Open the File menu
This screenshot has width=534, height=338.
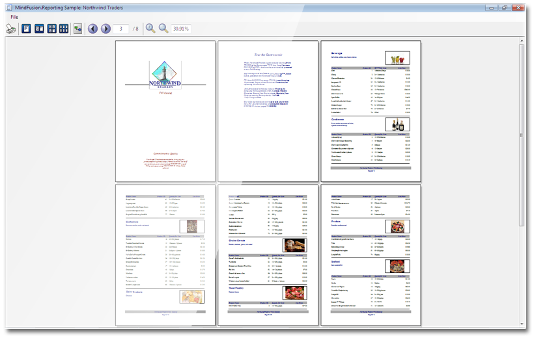tap(14, 16)
